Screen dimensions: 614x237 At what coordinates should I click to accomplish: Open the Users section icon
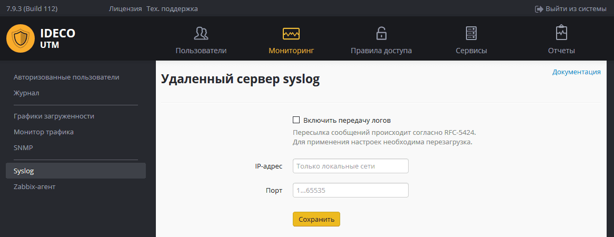[201, 34]
